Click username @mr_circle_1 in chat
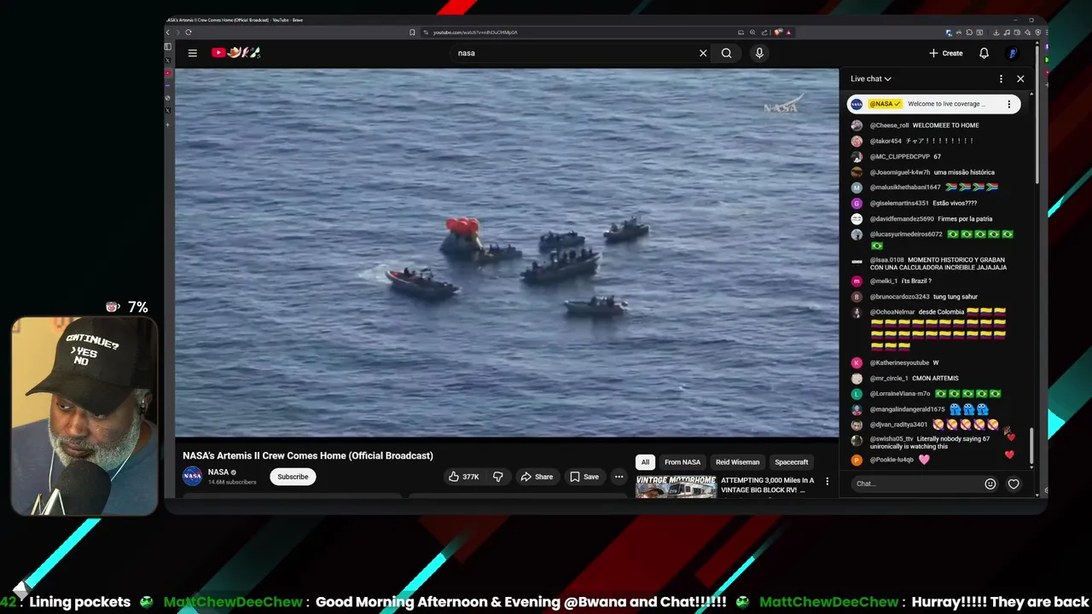Viewport: 1092px width, 614px height. click(x=889, y=378)
